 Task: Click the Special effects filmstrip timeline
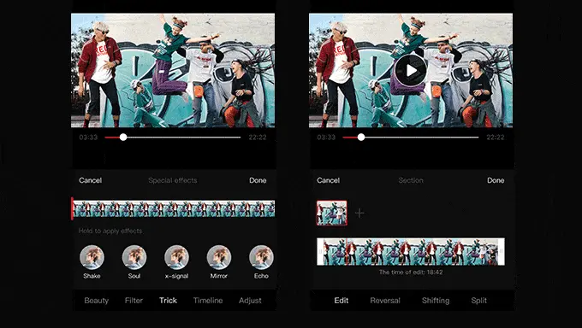(174, 209)
